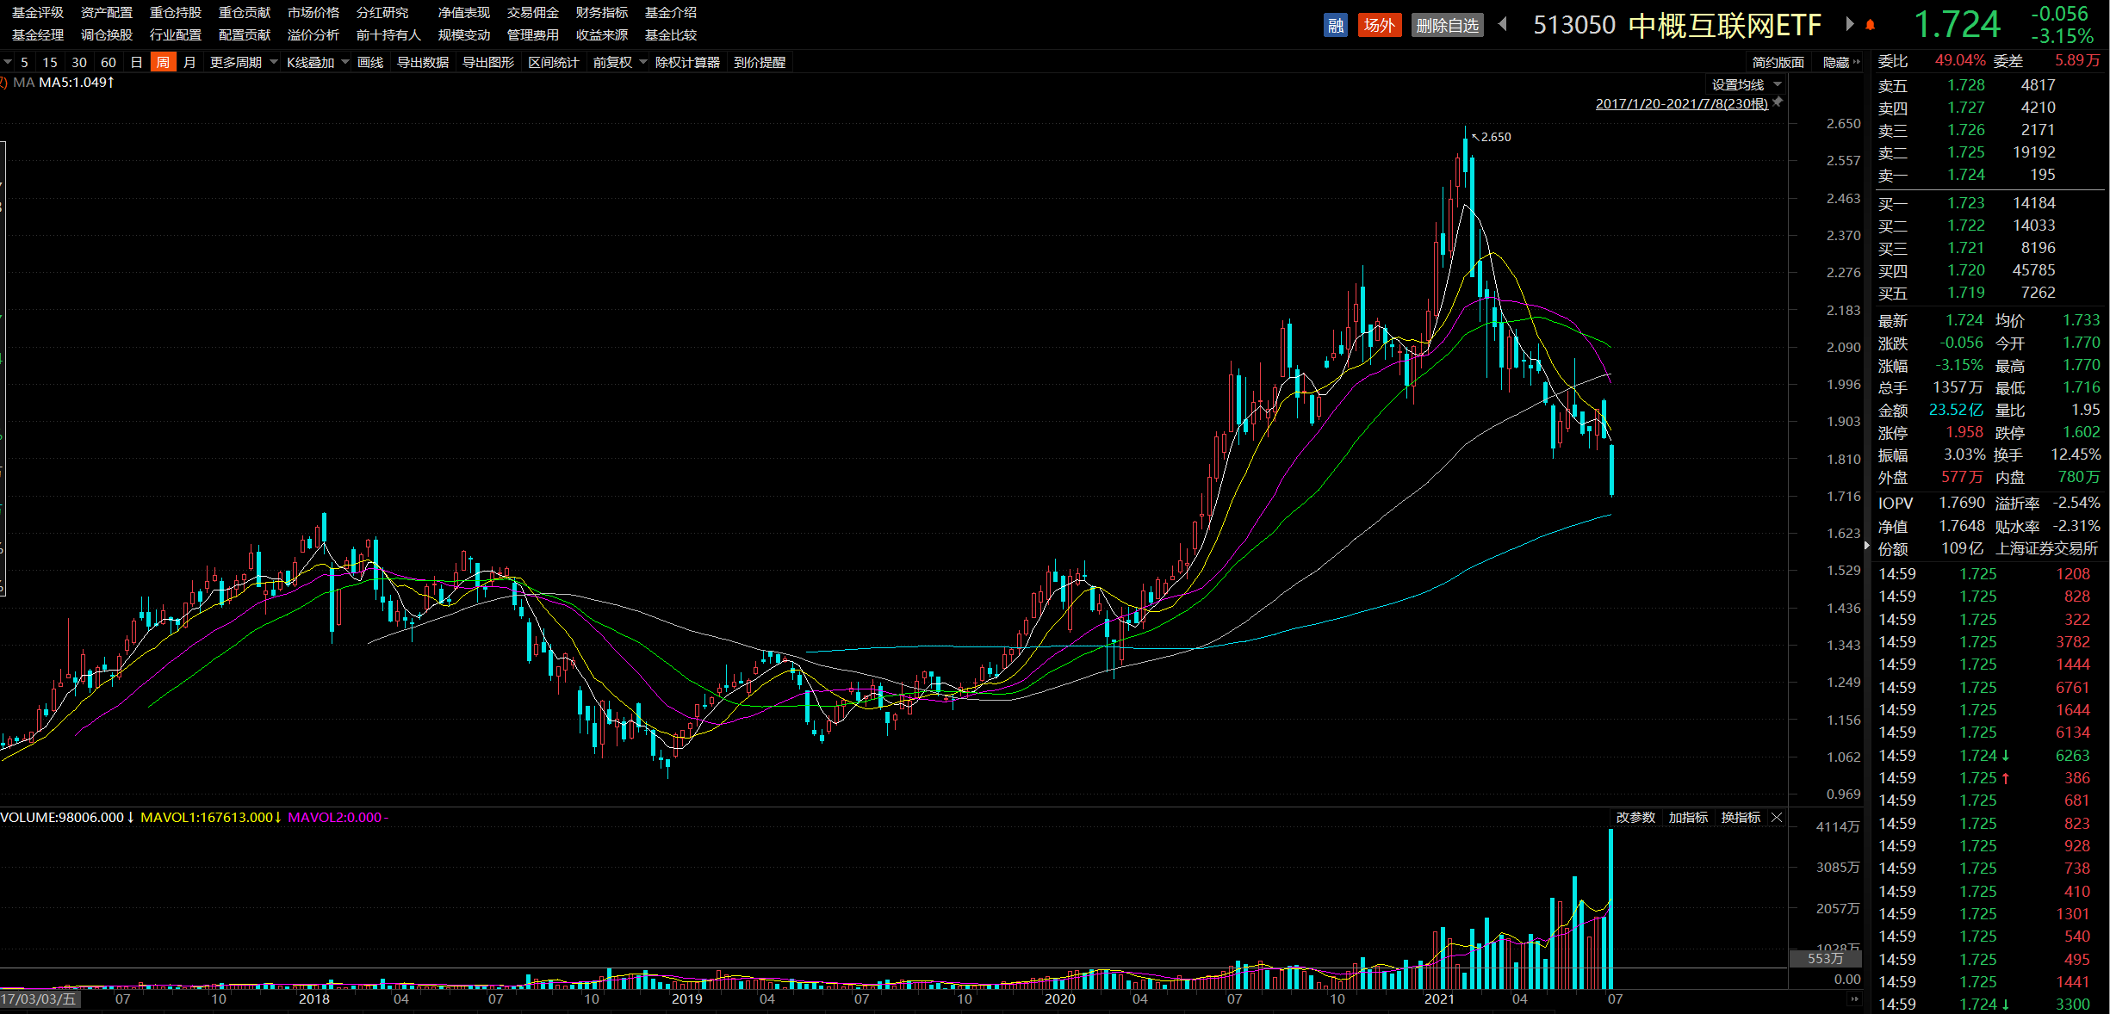2110x1014 pixels.
Task: Open 净值表现 tab
Action: click(x=464, y=12)
